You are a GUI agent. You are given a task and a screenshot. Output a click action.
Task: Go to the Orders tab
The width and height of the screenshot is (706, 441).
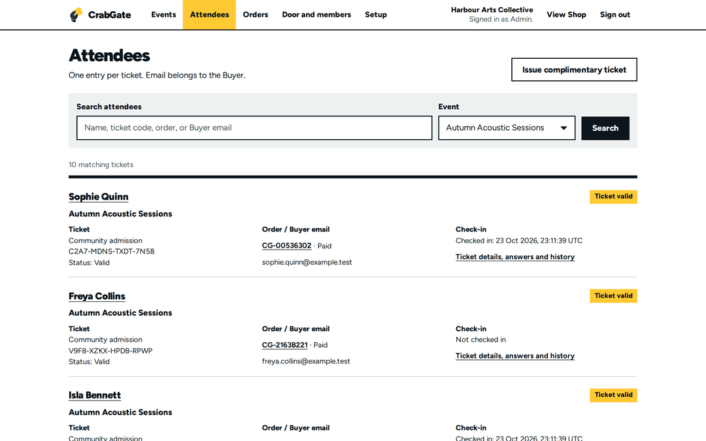[x=256, y=15]
